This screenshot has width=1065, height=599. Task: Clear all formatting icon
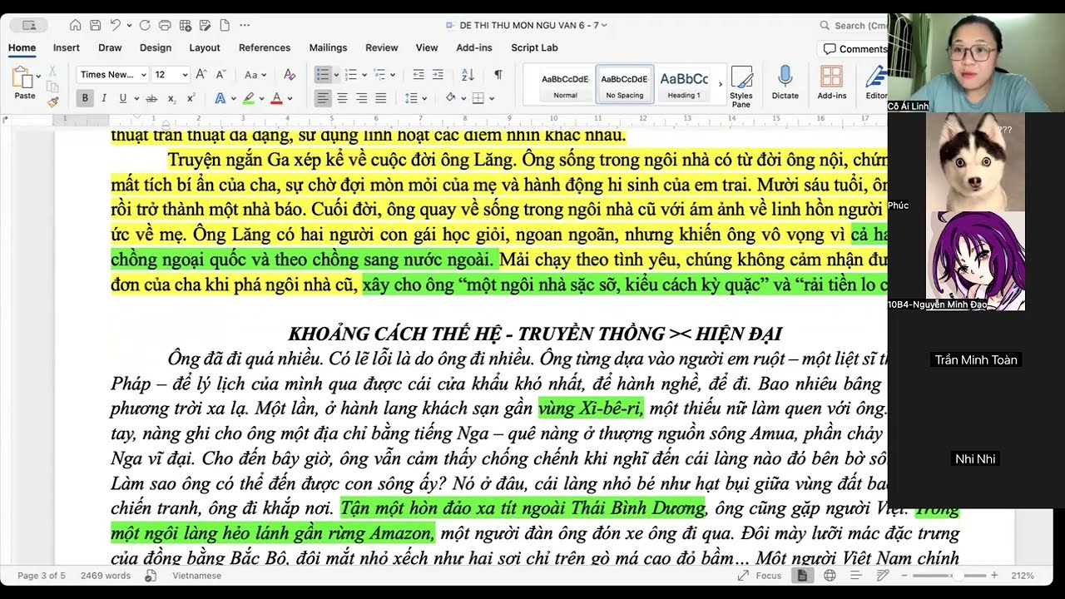[290, 74]
